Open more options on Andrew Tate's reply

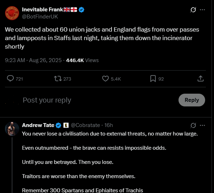(x=203, y=125)
